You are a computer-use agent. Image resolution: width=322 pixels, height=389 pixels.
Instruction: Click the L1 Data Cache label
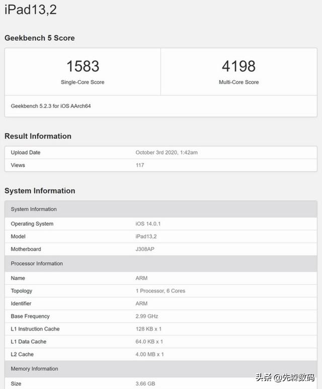pyautogui.click(x=29, y=342)
